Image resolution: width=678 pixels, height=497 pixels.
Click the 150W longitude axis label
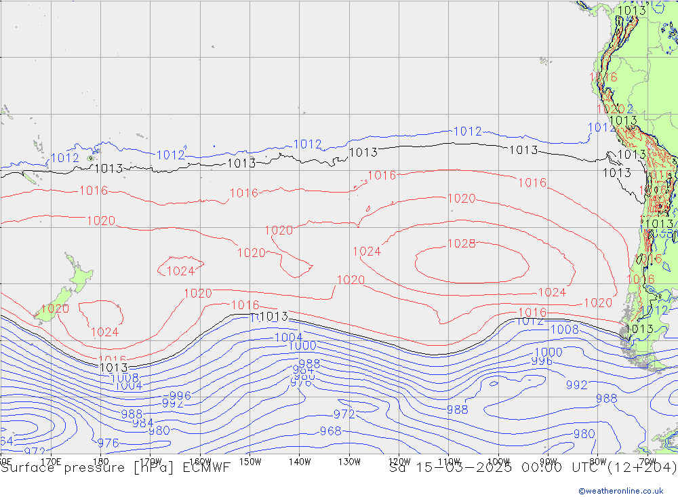coord(250,462)
